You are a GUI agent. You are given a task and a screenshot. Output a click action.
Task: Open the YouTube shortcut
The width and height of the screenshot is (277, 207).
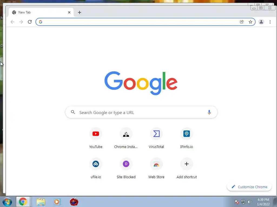coord(96,138)
